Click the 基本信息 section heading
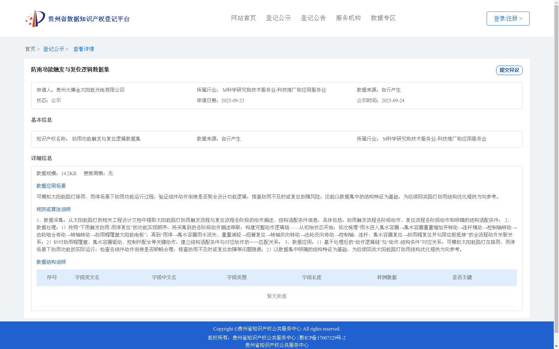The width and height of the screenshot is (559, 349). click(42, 120)
